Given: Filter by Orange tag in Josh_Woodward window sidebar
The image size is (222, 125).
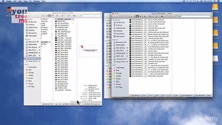Looking at the screenshot, I should click(x=119, y=73).
